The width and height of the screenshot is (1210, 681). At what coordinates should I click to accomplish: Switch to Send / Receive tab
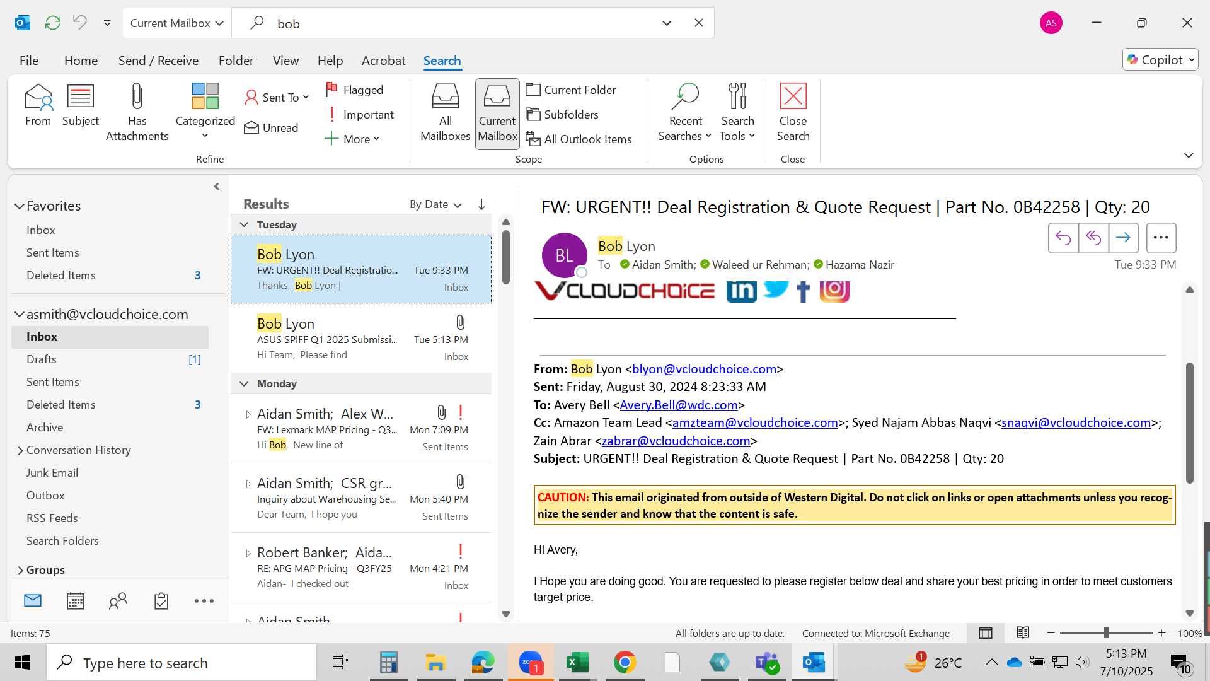point(158,61)
